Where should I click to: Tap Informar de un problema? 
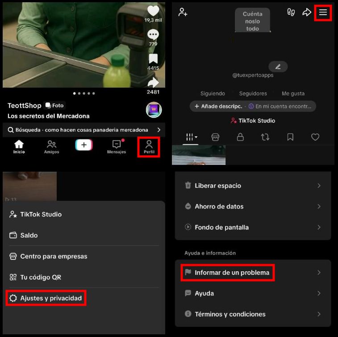point(232,273)
